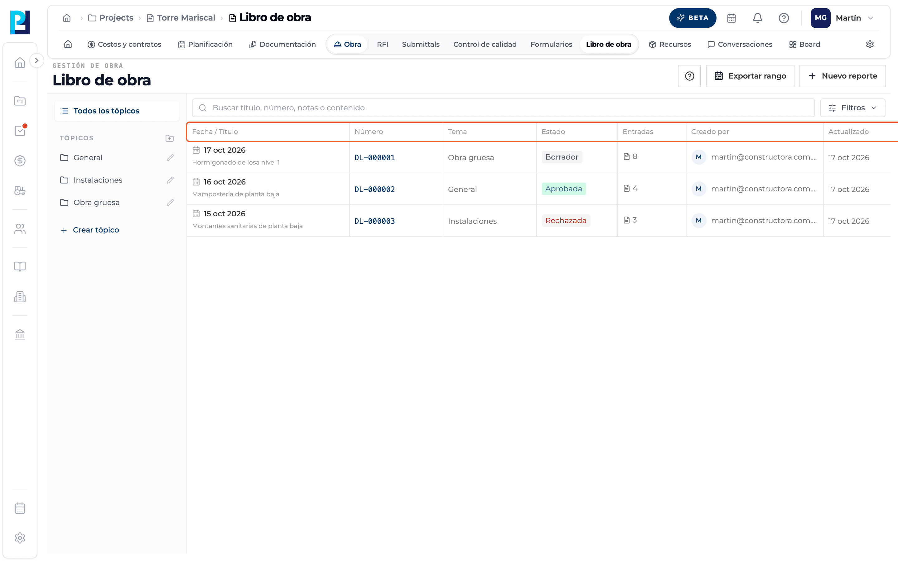
Task: Click the Rechazada status badge
Action: (566, 221)
